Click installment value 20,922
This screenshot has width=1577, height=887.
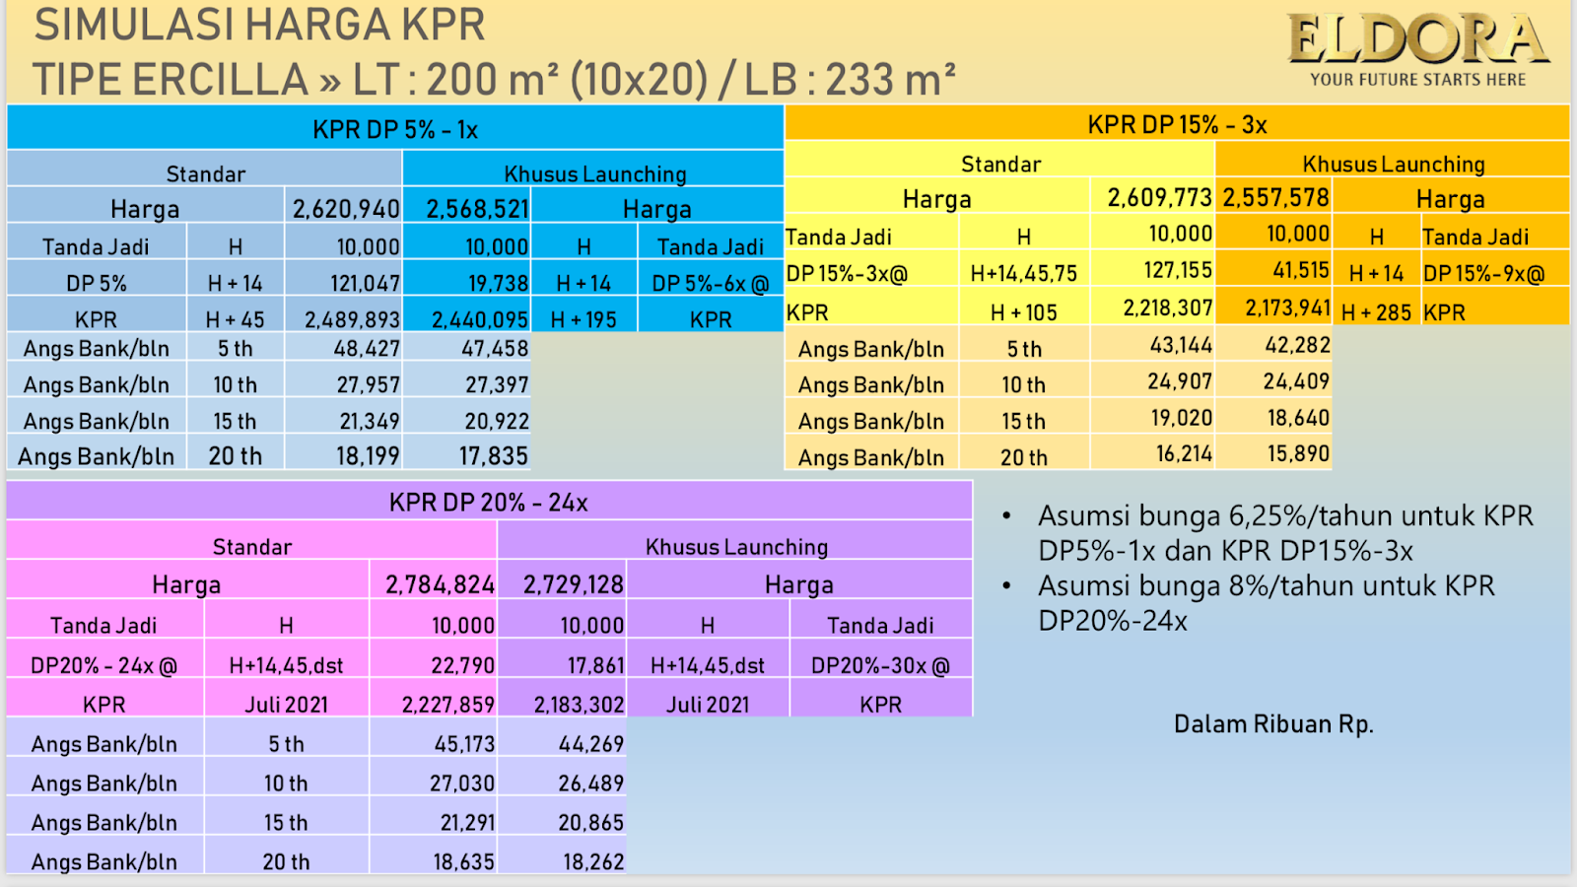[x=497, y=422]
